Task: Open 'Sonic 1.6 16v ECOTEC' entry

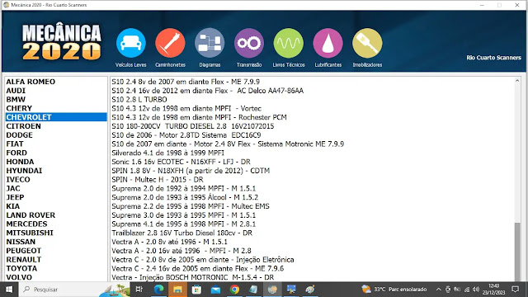Action: pos(181,162)
